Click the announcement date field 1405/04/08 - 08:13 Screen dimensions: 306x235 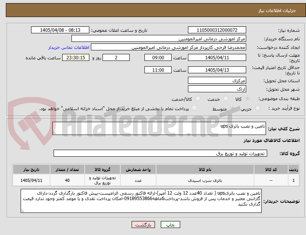(x=60, y=30)
